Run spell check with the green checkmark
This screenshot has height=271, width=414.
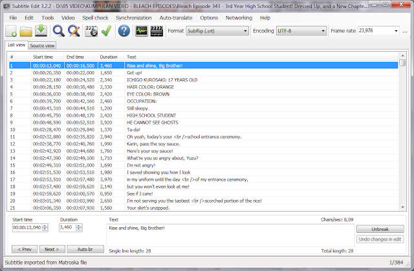106,31
